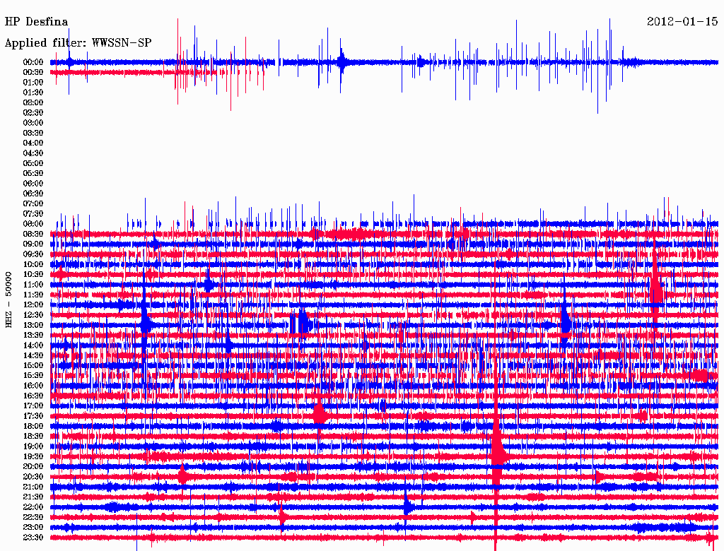
Task: Click the 03:00 time label
Action: click(x=33, y=123)
